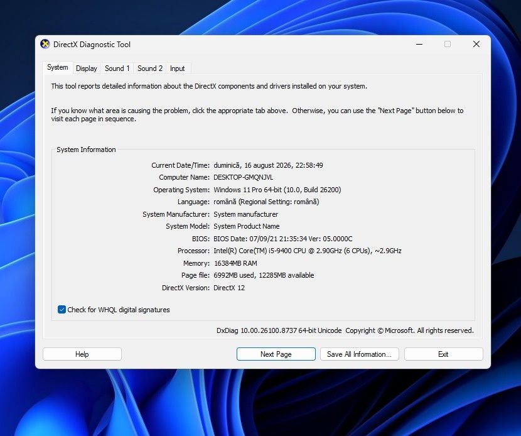Click the Intel Core i5-9400 processor value
This screenshot has height=436, width=521.
coord(308,251)
